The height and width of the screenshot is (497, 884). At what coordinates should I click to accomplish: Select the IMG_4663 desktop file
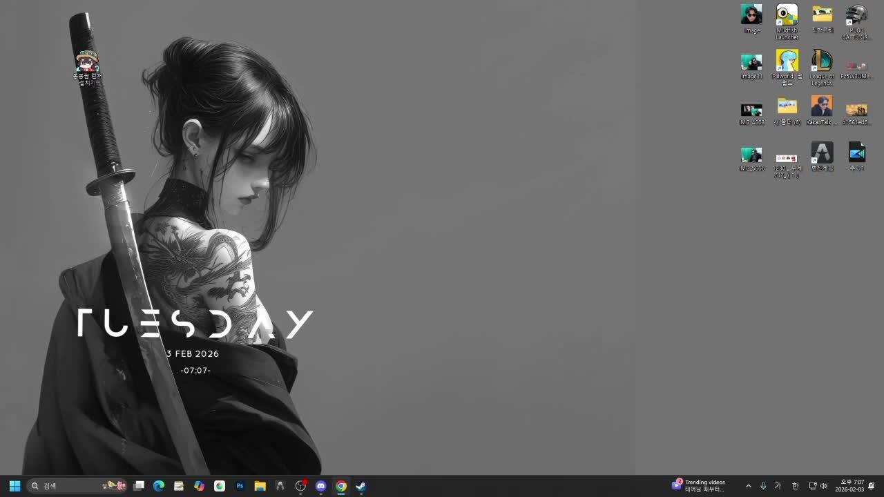click(751, 114)
